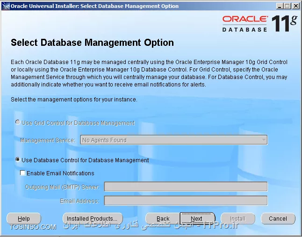Screen dimensions: 302x237
Task: Cancel the Oracle installation
Action: click(278, 218)
